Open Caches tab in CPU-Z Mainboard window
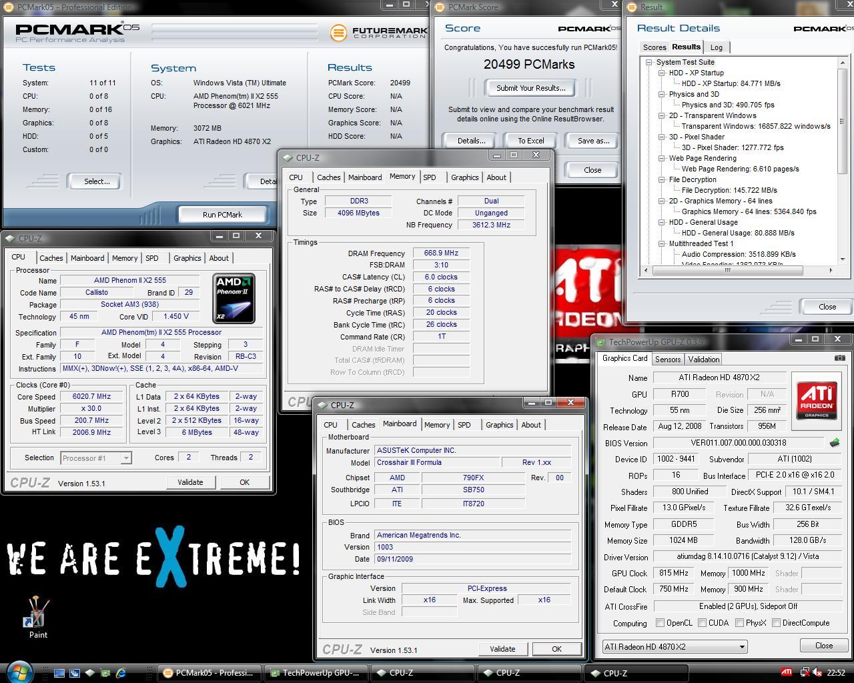 coord(363,425)
